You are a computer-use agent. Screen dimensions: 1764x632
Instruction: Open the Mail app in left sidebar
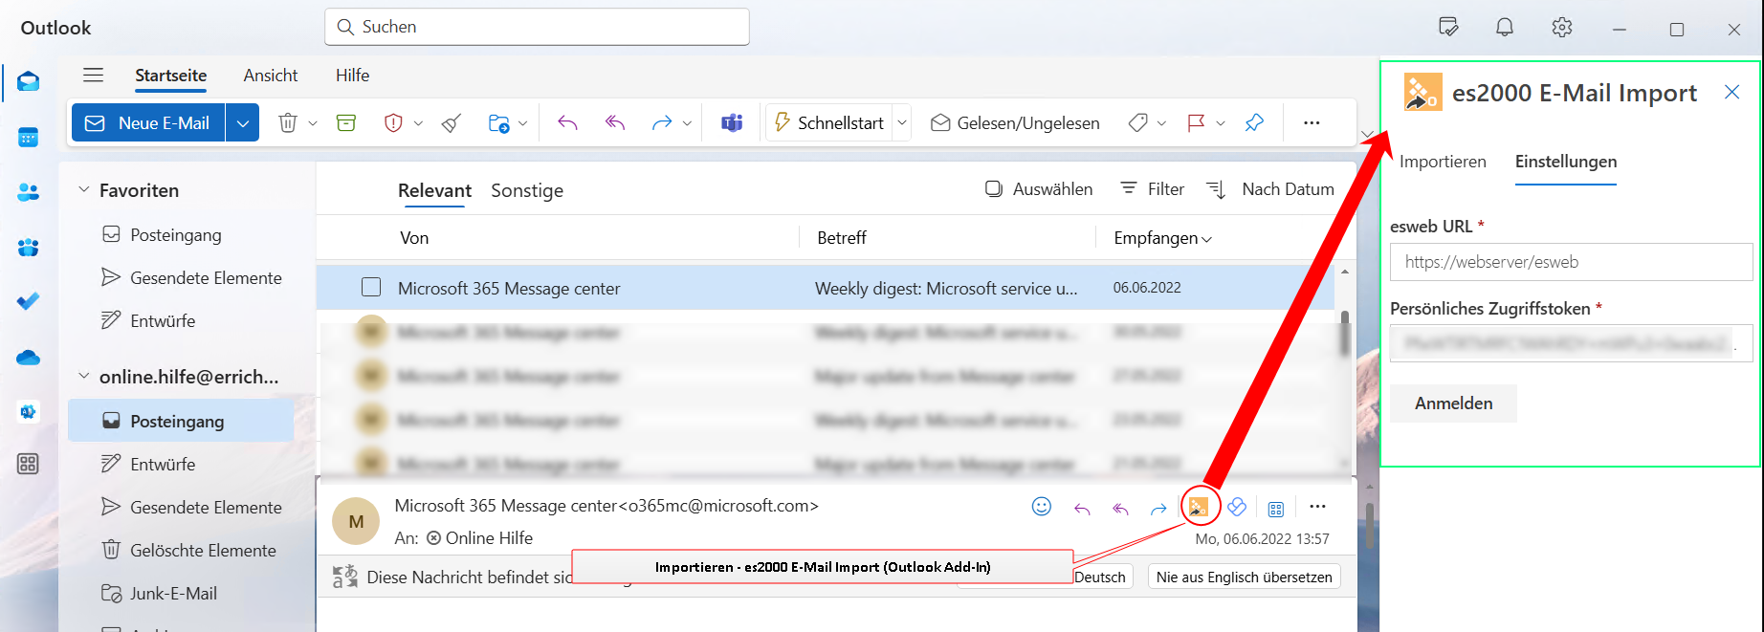click(29, 81)
